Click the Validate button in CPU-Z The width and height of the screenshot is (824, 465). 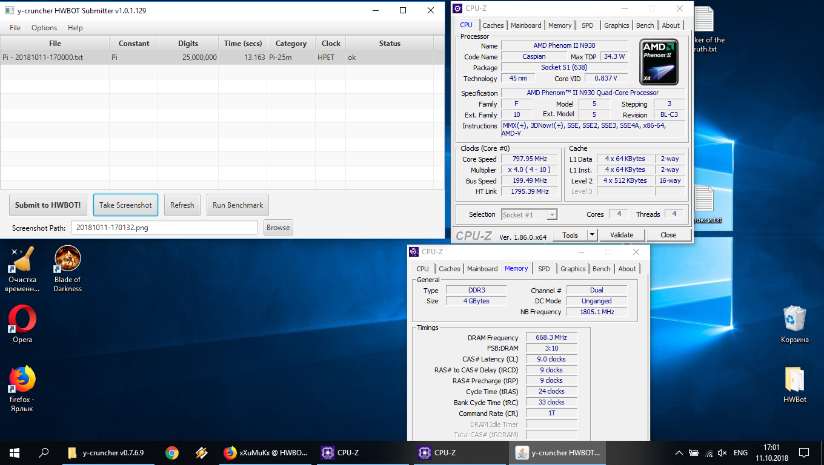coord(622,236)
